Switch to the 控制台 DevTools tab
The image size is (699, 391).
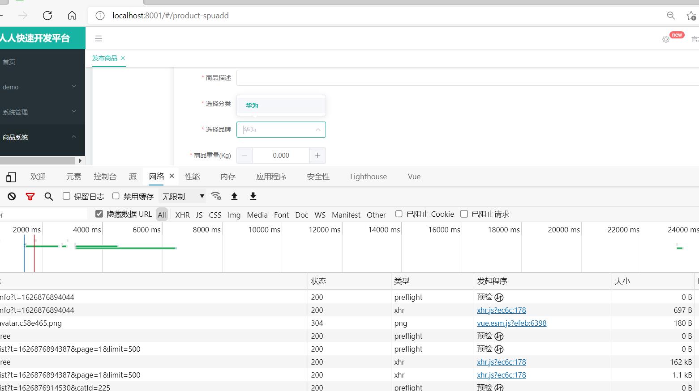tap(105, 177)
